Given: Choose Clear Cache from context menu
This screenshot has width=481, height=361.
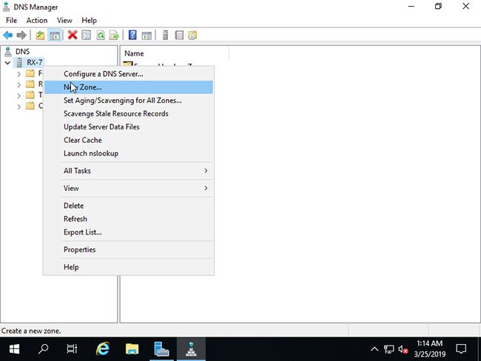Looking at the screenshot, I should 129,140.
